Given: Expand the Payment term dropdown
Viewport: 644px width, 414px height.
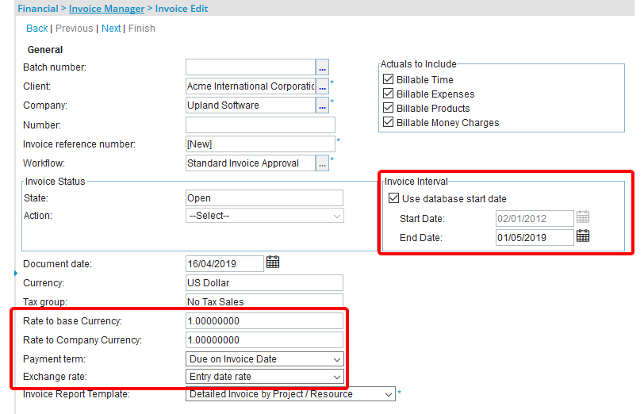Looking at the screenshot, I should click(264, 359).
